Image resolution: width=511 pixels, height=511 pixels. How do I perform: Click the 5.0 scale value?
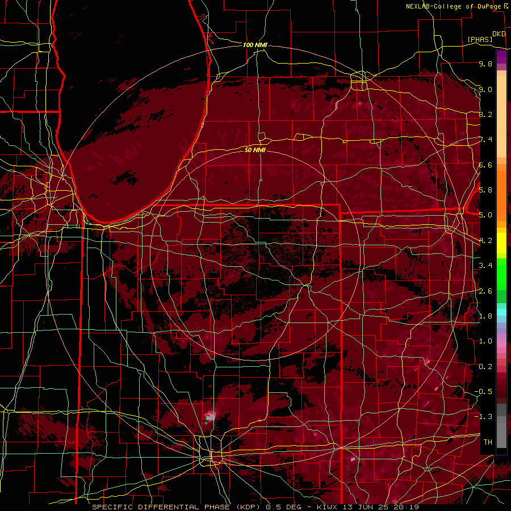pos(485,215)
